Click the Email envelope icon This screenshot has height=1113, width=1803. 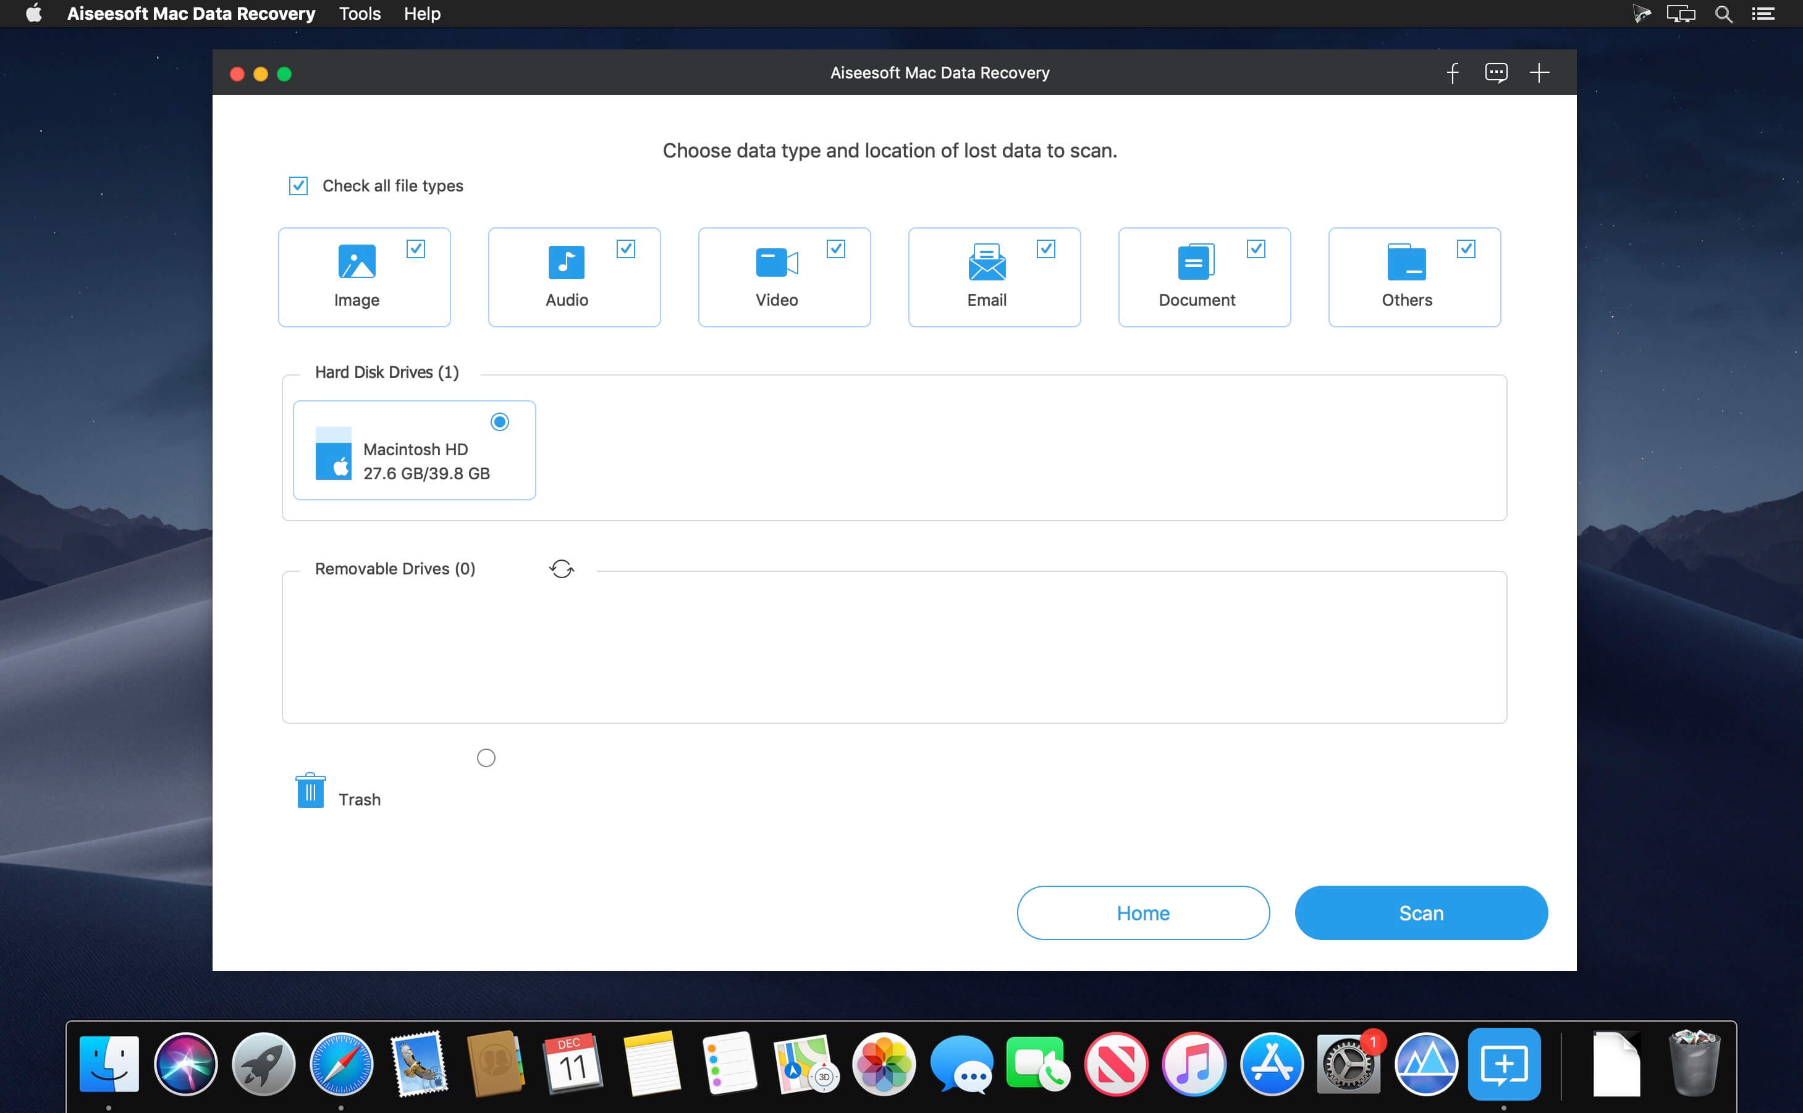[x=987, y=262]
